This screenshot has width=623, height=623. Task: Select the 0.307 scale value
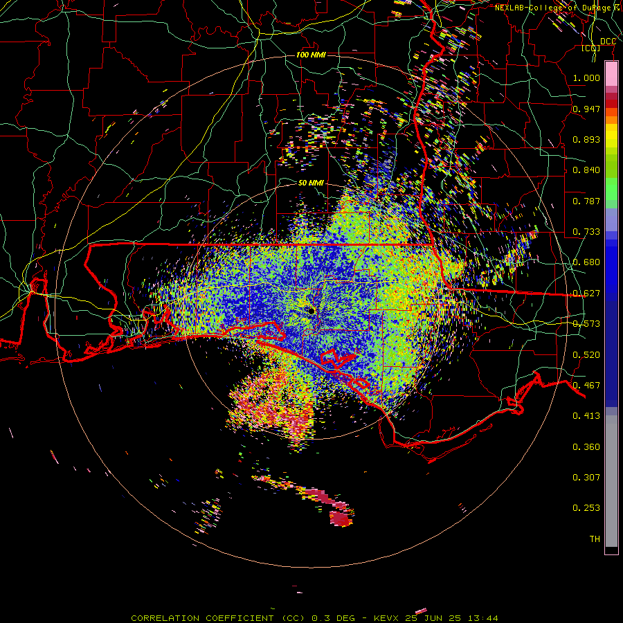coord(586,477)
